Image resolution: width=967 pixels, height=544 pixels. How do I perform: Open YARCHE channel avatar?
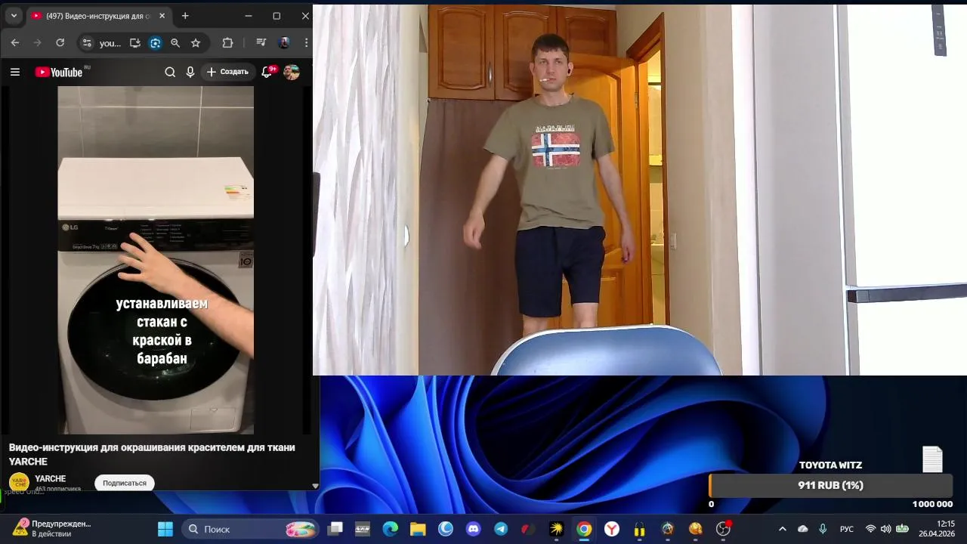coord(19,482)
